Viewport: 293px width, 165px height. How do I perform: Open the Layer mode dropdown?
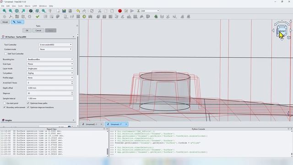coord(50,68)
